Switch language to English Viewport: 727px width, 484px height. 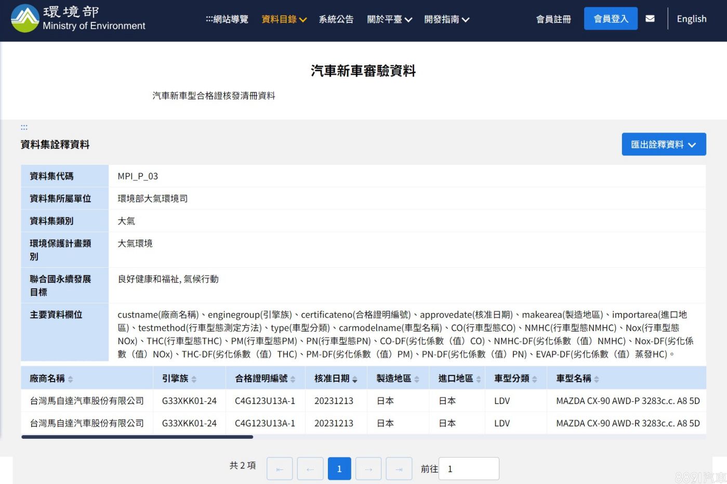[x=691, y=19]
